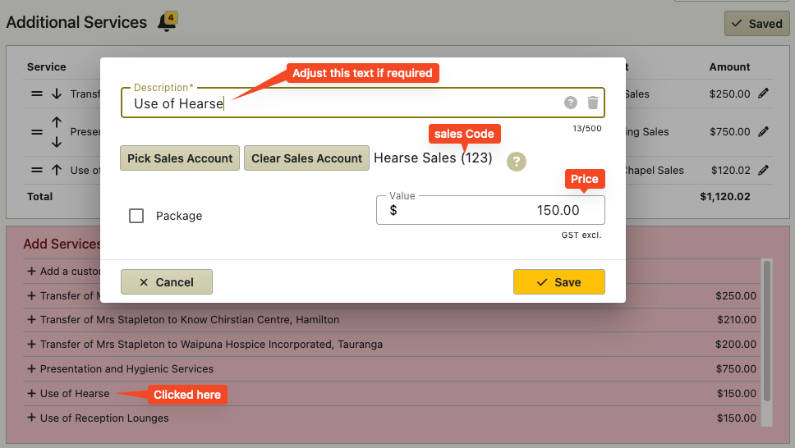This screenshot has height=448, width=795.
Task: Save the Use of Hearse service
Action: pos(558,281)
